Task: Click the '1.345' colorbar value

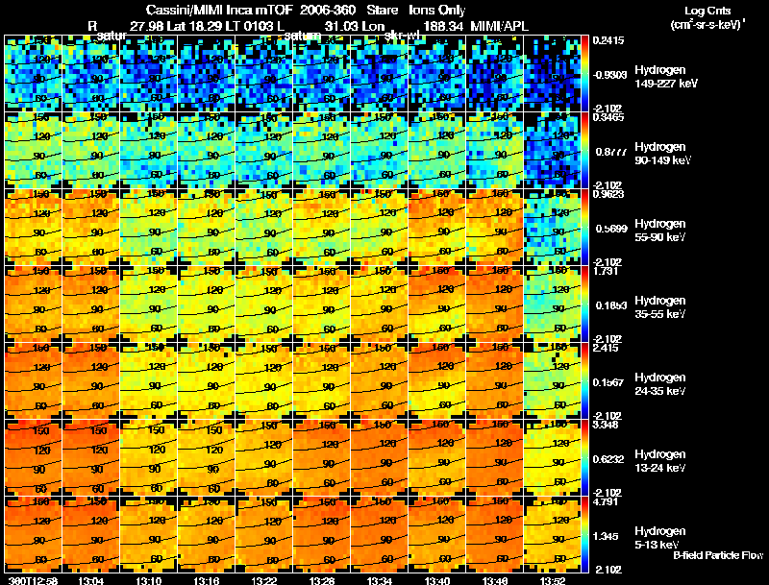Action: click(606, 537)
